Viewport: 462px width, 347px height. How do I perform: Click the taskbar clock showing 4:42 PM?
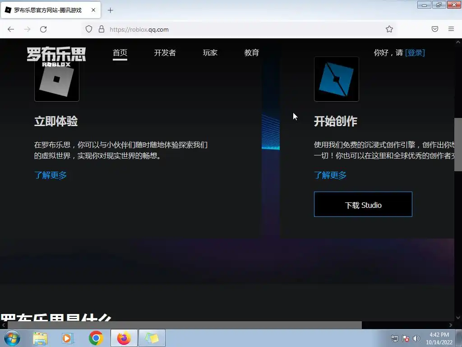pos(439,338)
